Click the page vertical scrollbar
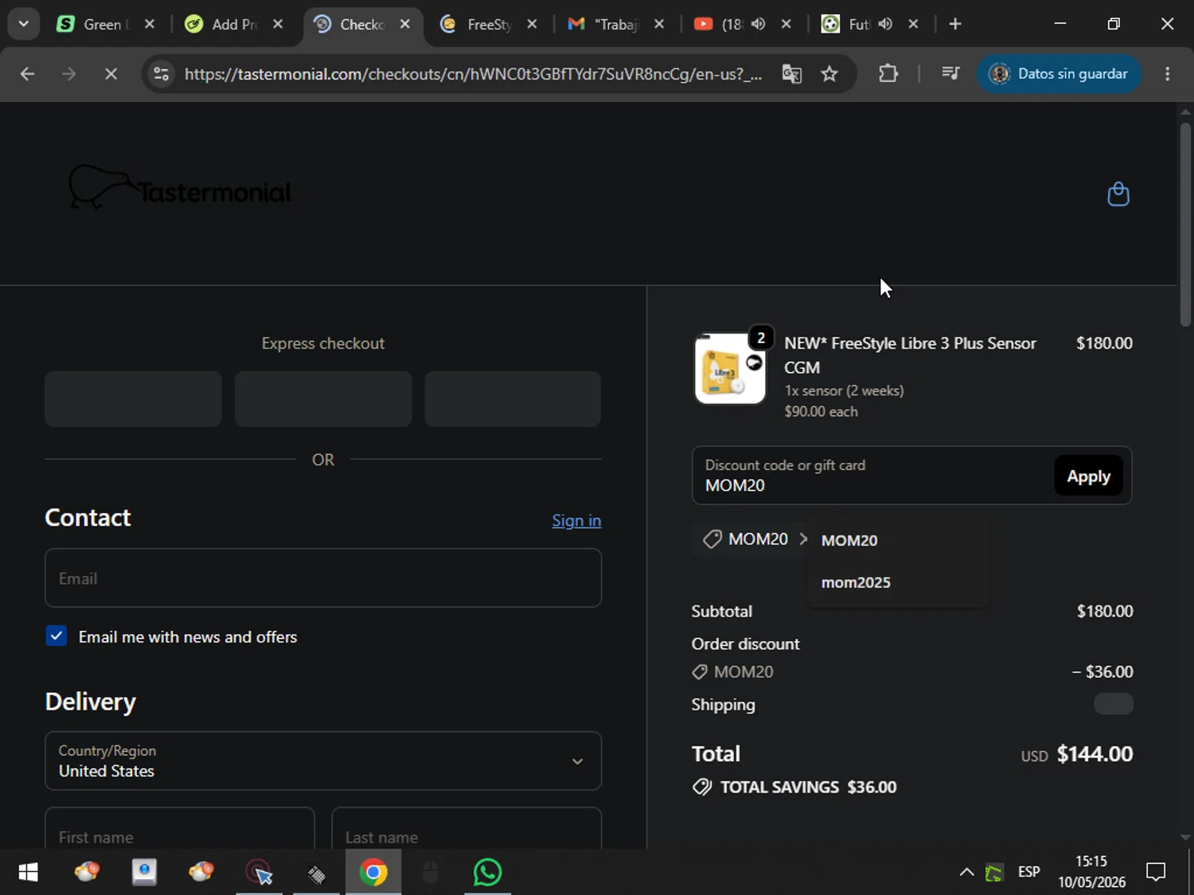Screen dimensions: 1194x895 tap(1185, 223)
